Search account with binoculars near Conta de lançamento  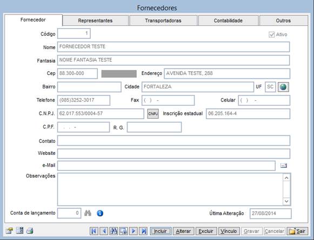(x=88, y=213)
